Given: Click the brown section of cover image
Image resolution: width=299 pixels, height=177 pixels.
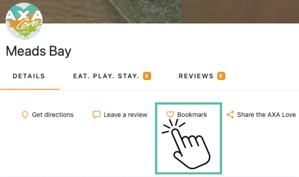Looking at the screenshot, I should [x=240, y=12].
